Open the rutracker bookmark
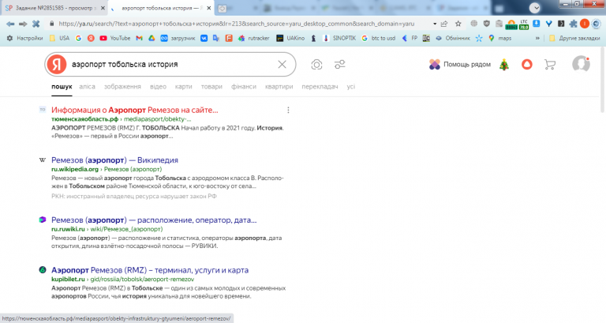This screenshot has width=606, height=323. [x=253, y=38]
